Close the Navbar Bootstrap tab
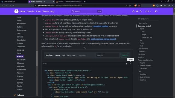 click(x=54, y=2)
